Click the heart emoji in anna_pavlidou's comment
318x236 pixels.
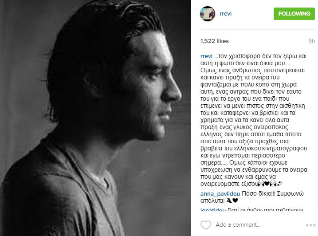tap(235, 201)
